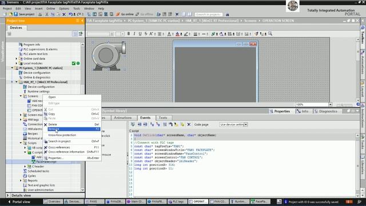Screen dimensions: 366x206
Task: Click User administration in project tree
Action: tap(41, 190)
